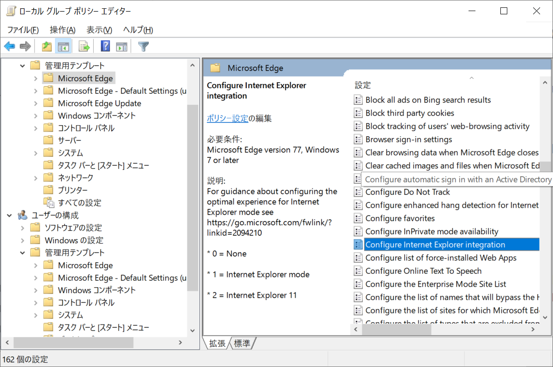Select Clear browsing data when Microsoft Edge closes
This screenshot has height=367, width=553.
pos(452,153)
